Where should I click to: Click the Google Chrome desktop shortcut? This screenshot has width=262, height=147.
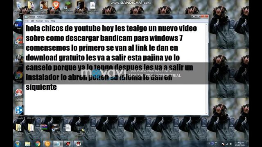[x=19, y=76]
